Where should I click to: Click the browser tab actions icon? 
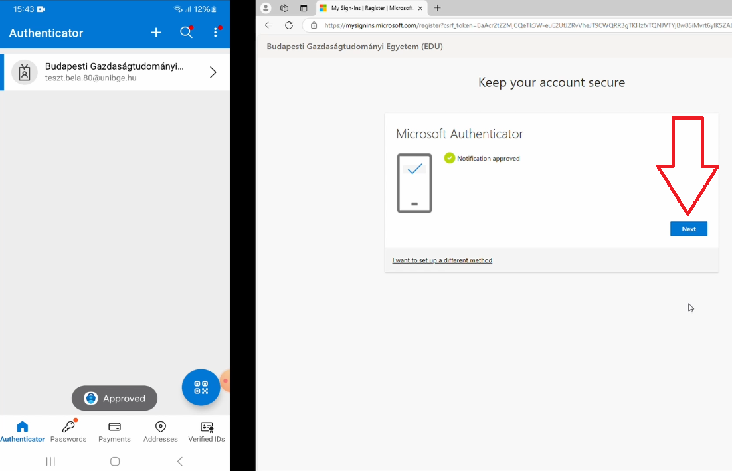[304, 8]
